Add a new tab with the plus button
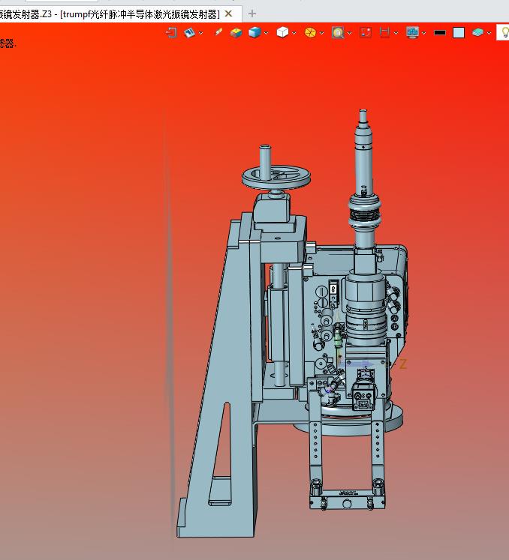This screenshot has width=509, height=560. click(252, 13)
